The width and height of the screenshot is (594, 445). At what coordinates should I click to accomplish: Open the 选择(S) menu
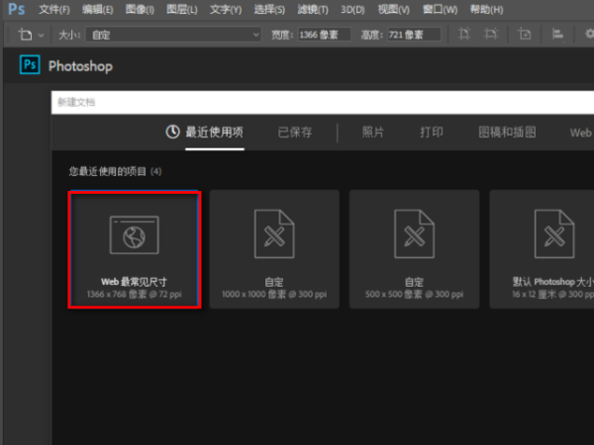coord(269,10)
